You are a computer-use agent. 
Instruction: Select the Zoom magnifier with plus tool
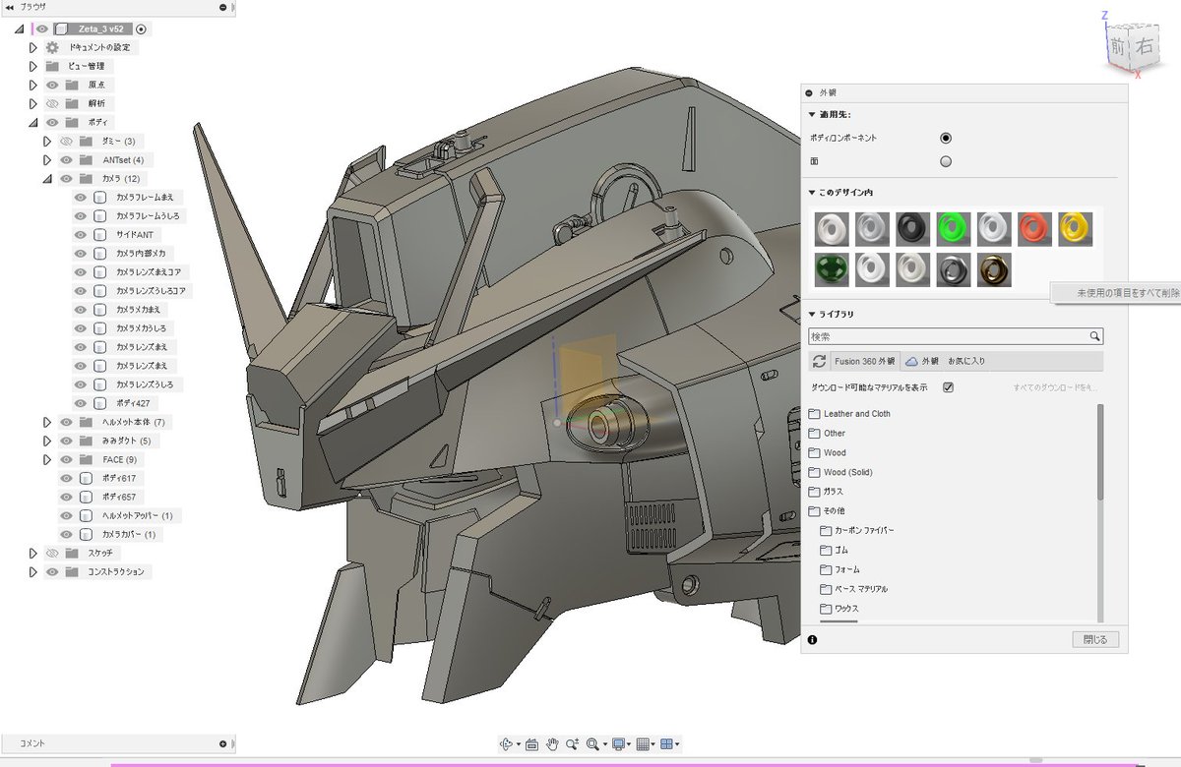coord(572,744)
